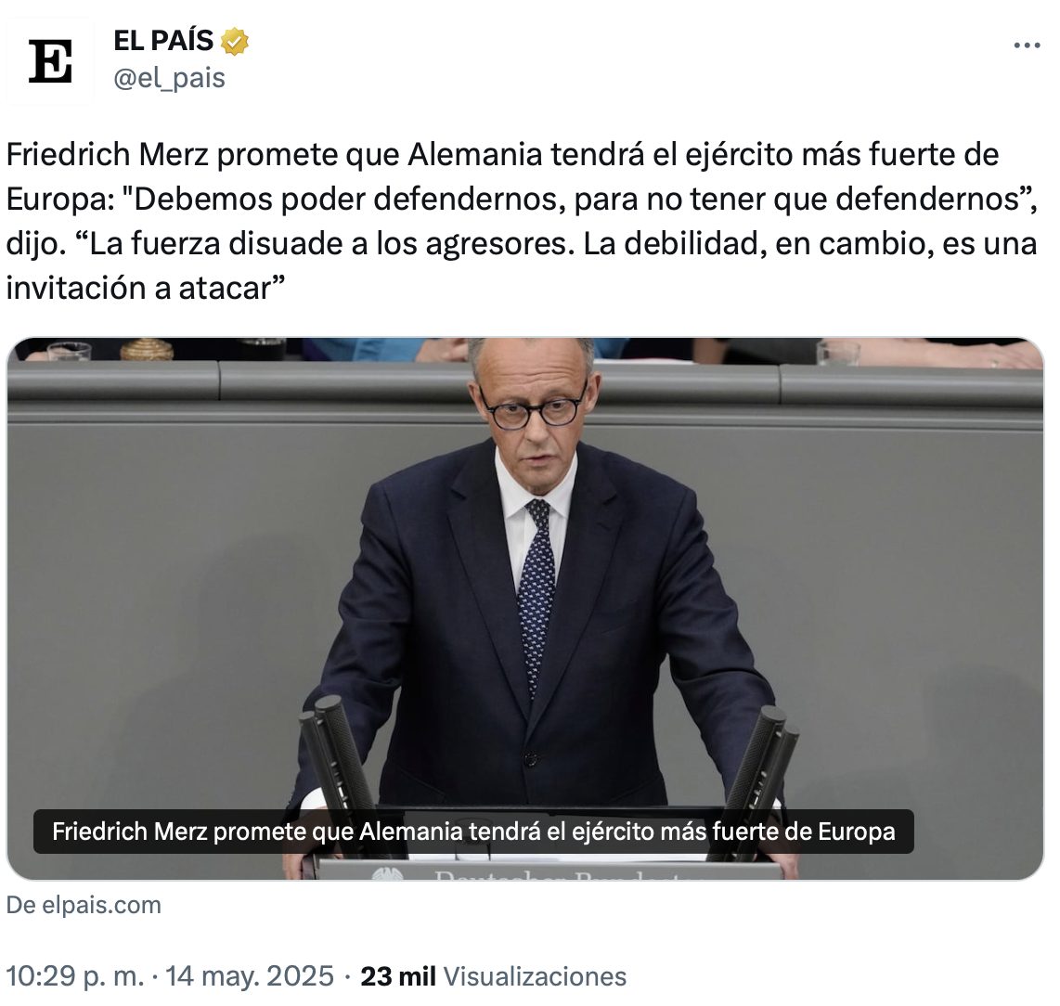Open the 10:29 p. m. timestamp link
Screen dimensions: 1060x1006
[75, 976]
